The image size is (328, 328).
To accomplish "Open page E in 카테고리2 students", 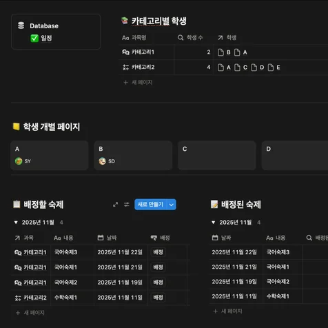I will tap(274, 68).
